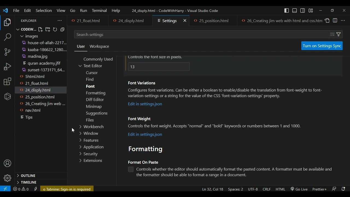
Task: Click the remote window status icon
Action: coord(5,189)
